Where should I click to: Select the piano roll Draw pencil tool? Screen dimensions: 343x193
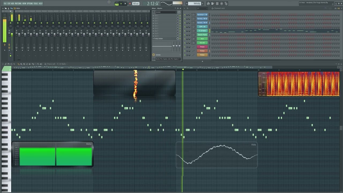[x=18, y=64]
